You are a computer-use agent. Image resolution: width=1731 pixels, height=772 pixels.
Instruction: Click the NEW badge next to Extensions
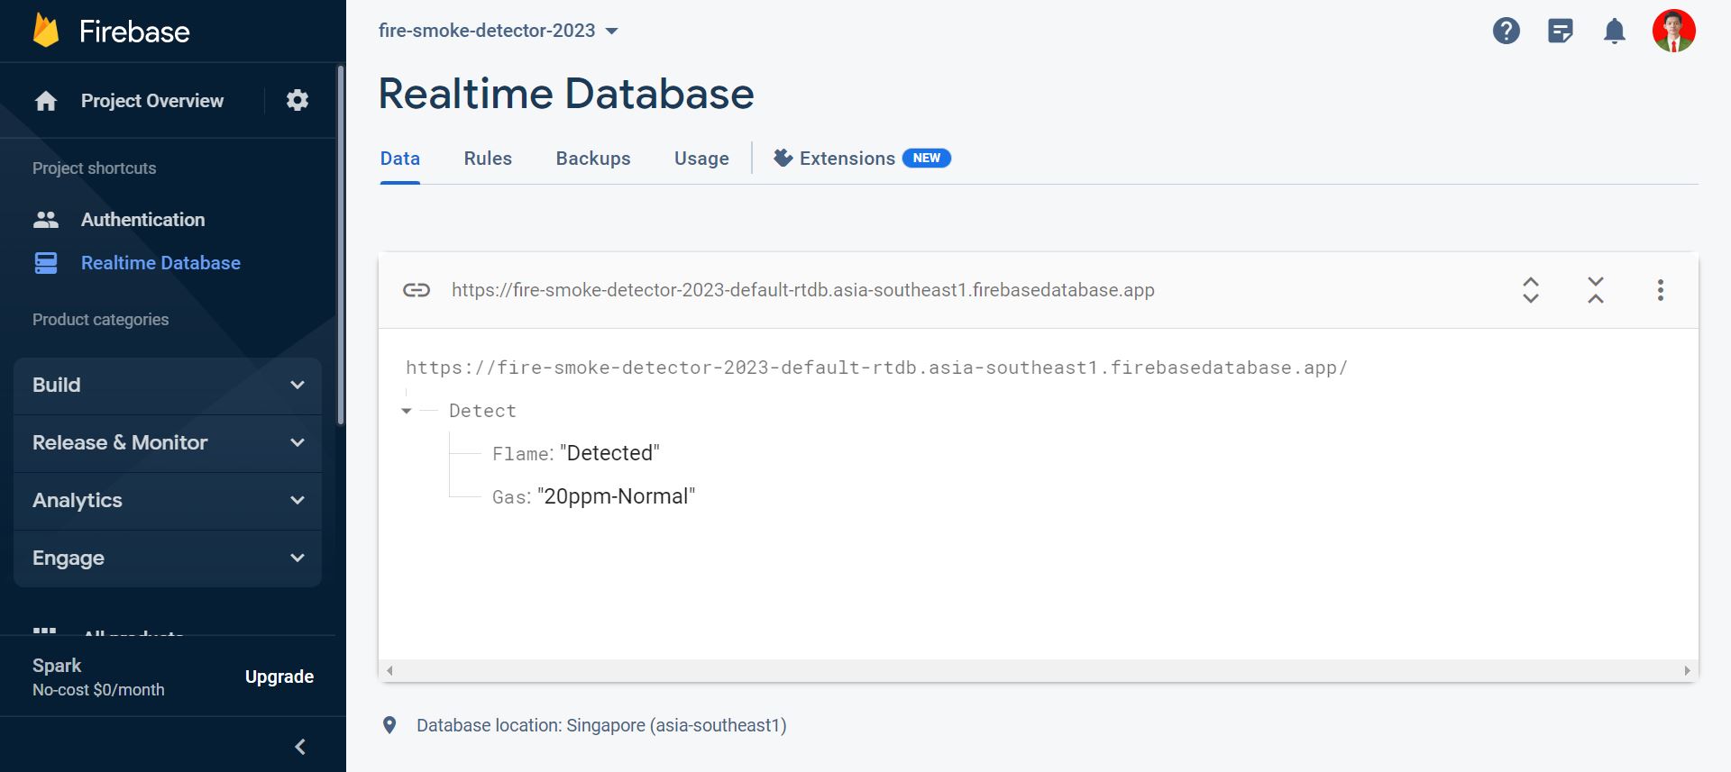click(927, 159)
